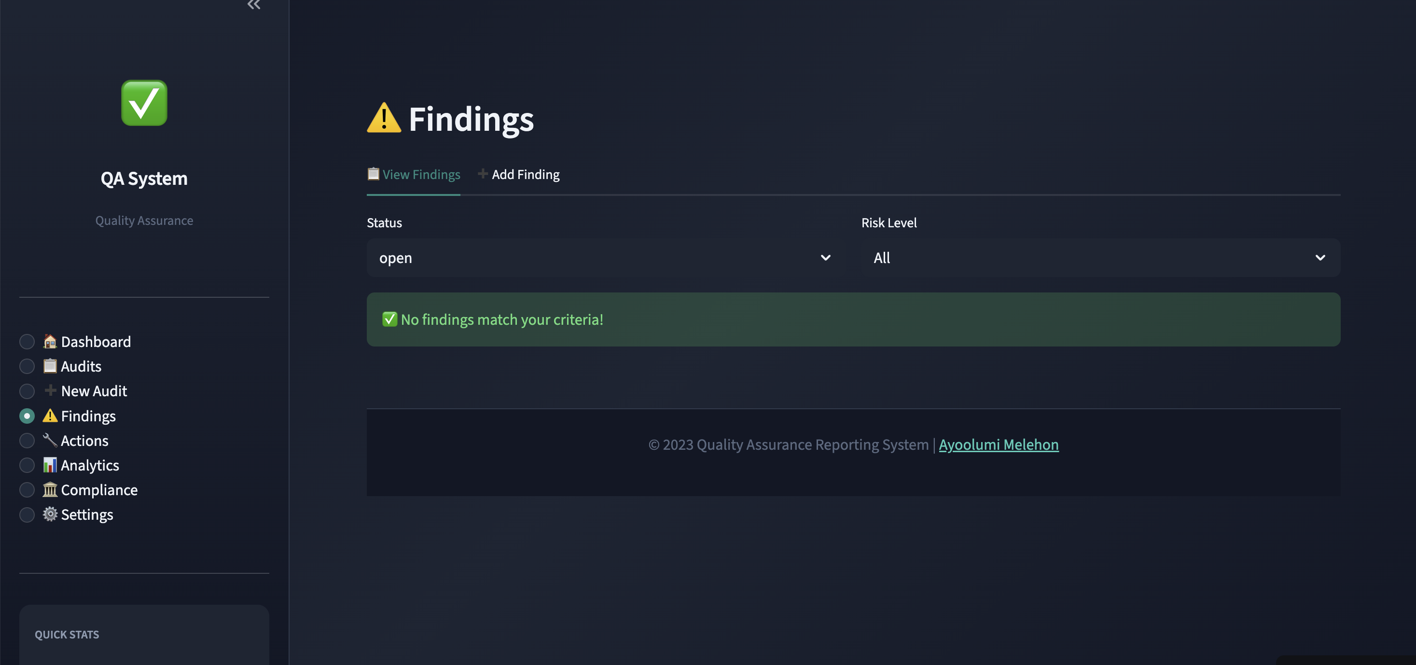
Task: Collapse the sidebar with the double-chevron icon
Action: [254, 5]
